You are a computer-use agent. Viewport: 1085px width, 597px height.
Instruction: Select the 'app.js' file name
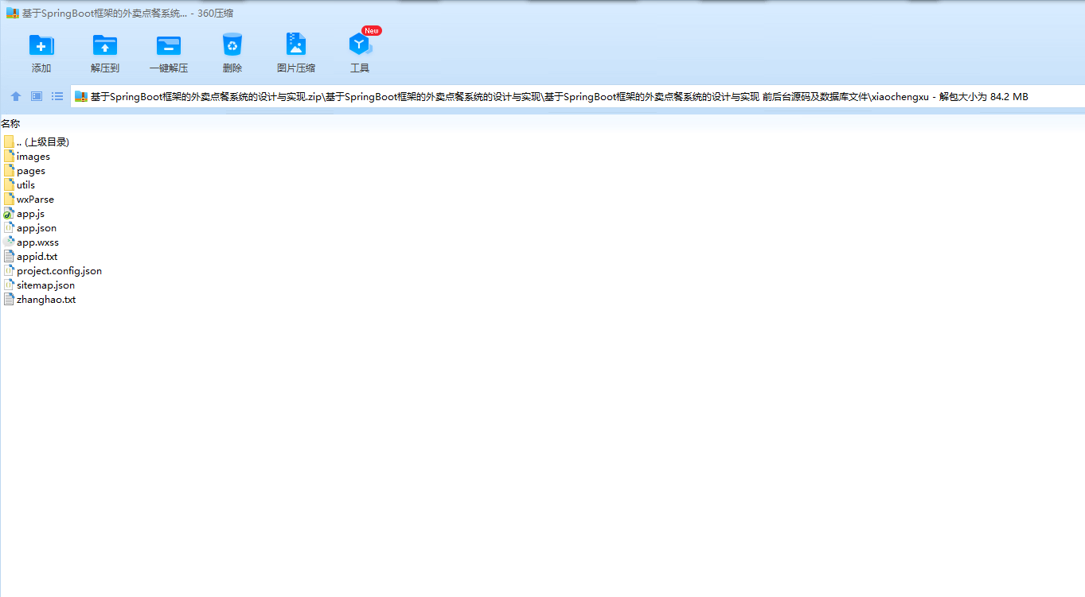click(30, 214)
